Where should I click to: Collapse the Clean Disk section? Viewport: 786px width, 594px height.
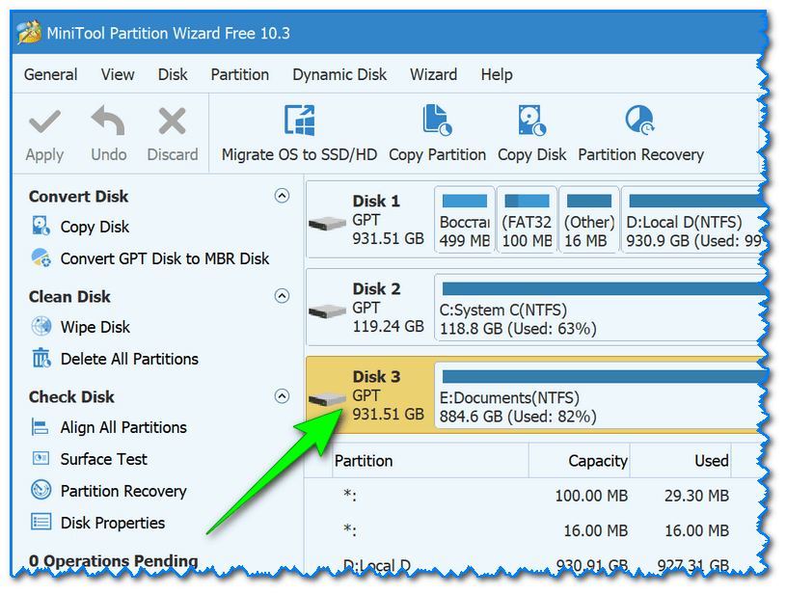pyautogui.click(x=282, y=296)
